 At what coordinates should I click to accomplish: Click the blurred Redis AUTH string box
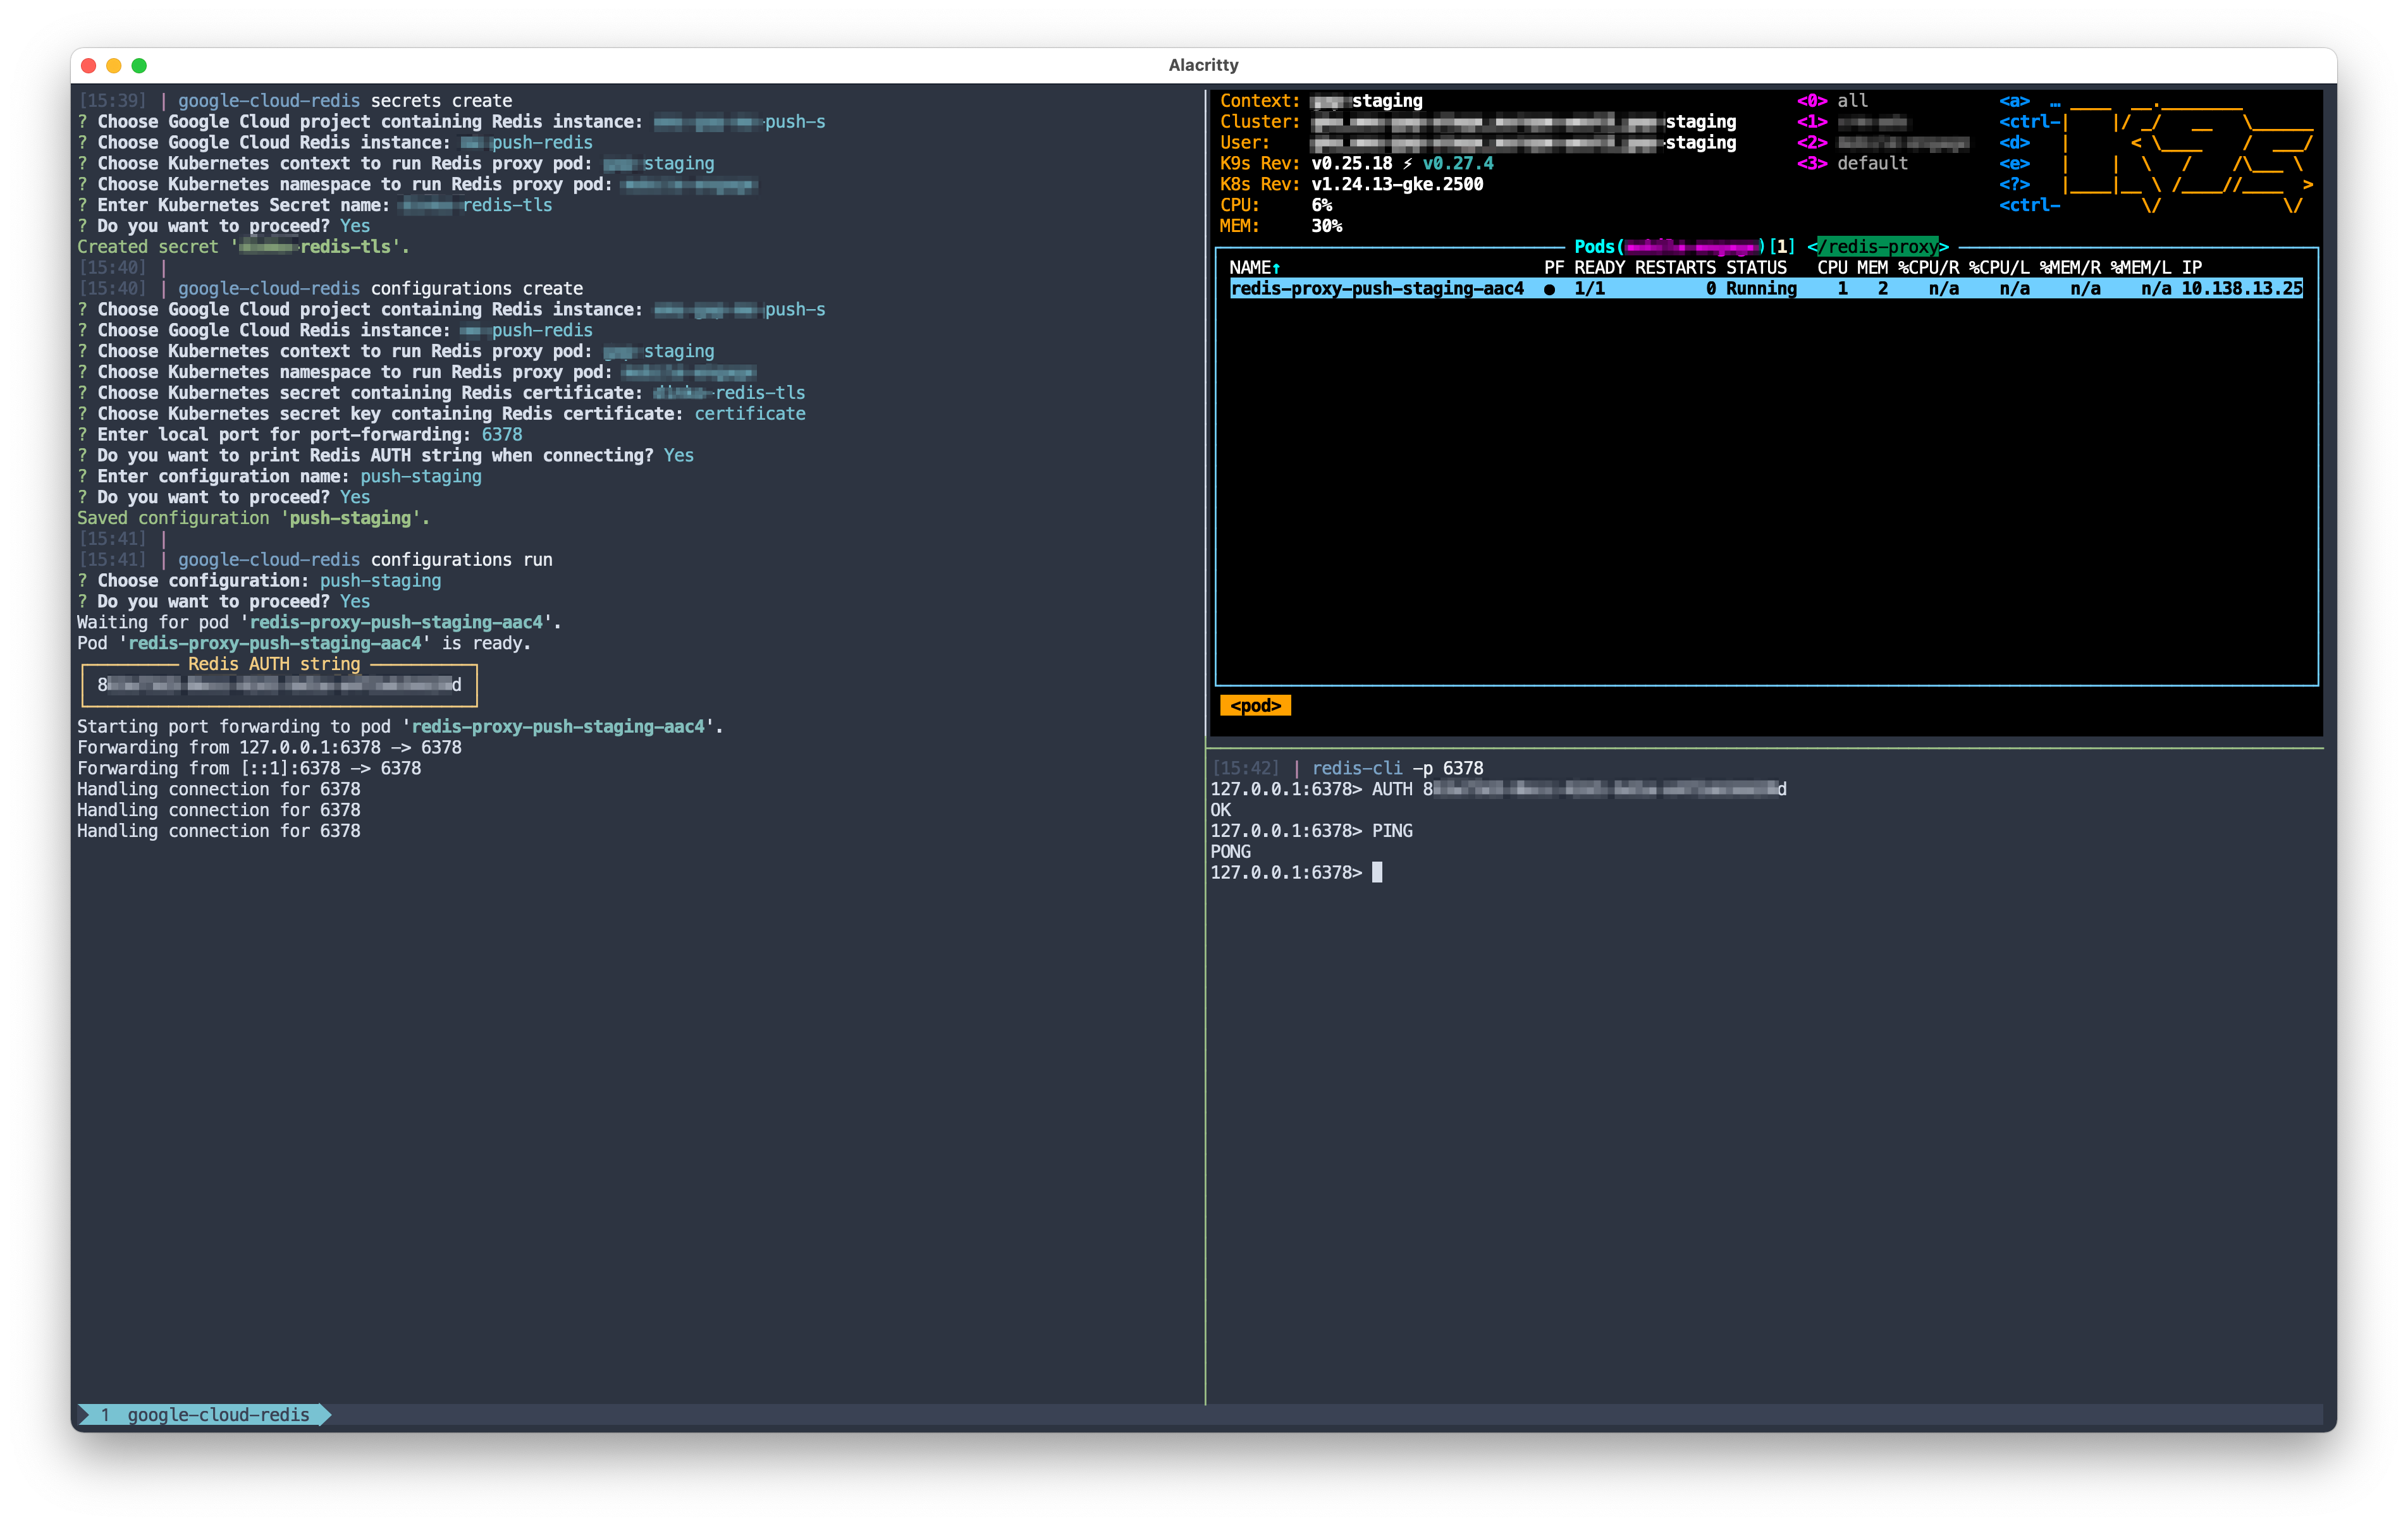pos(279,685)
